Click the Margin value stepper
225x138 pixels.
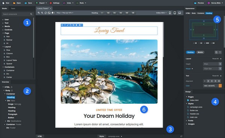[x=220, y=69]
